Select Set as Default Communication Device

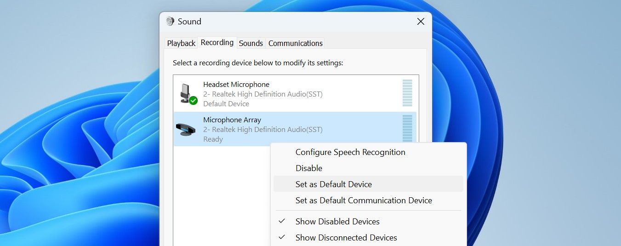pos(364,200)
